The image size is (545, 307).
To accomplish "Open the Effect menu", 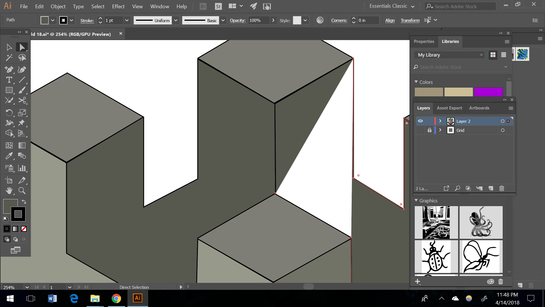I will click(118, 6).
